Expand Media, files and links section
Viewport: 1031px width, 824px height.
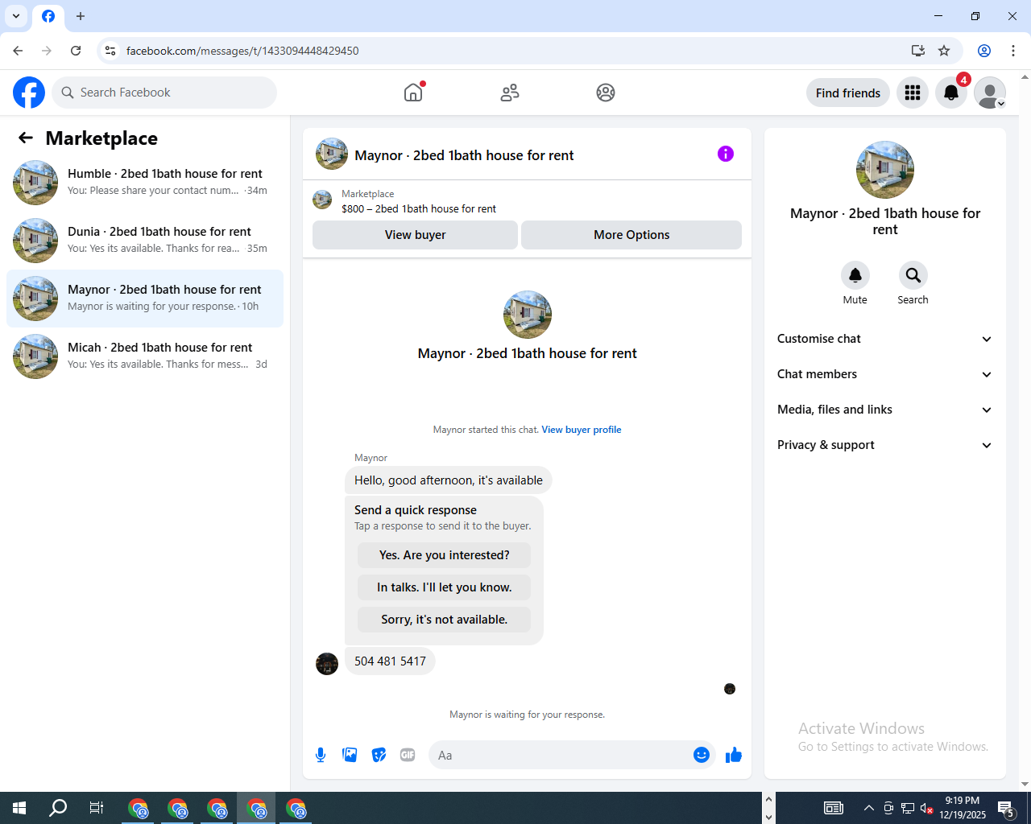coord(885,410)
